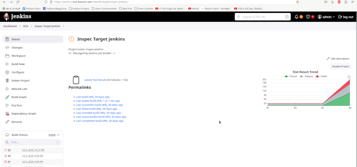Click in the Jenkins search field

click(262, 17)
